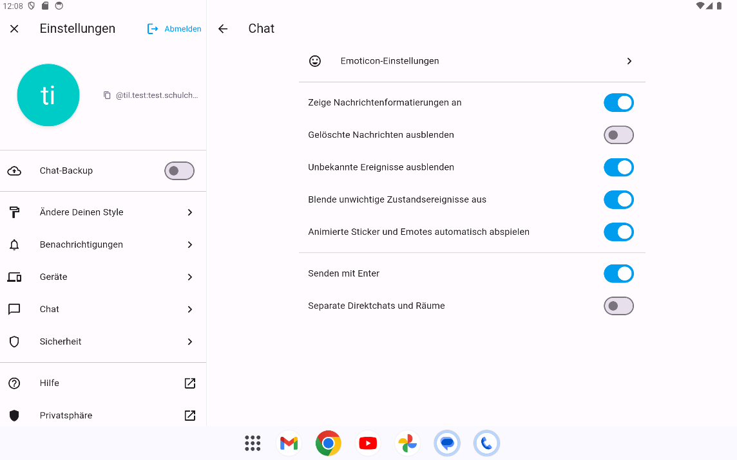737x460 pixels.
Task: Disable Senden mit Enter switch
Action: 618,273
